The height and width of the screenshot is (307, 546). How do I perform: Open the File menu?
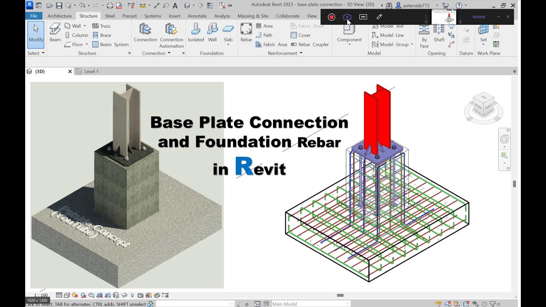(x=34, y=16)
